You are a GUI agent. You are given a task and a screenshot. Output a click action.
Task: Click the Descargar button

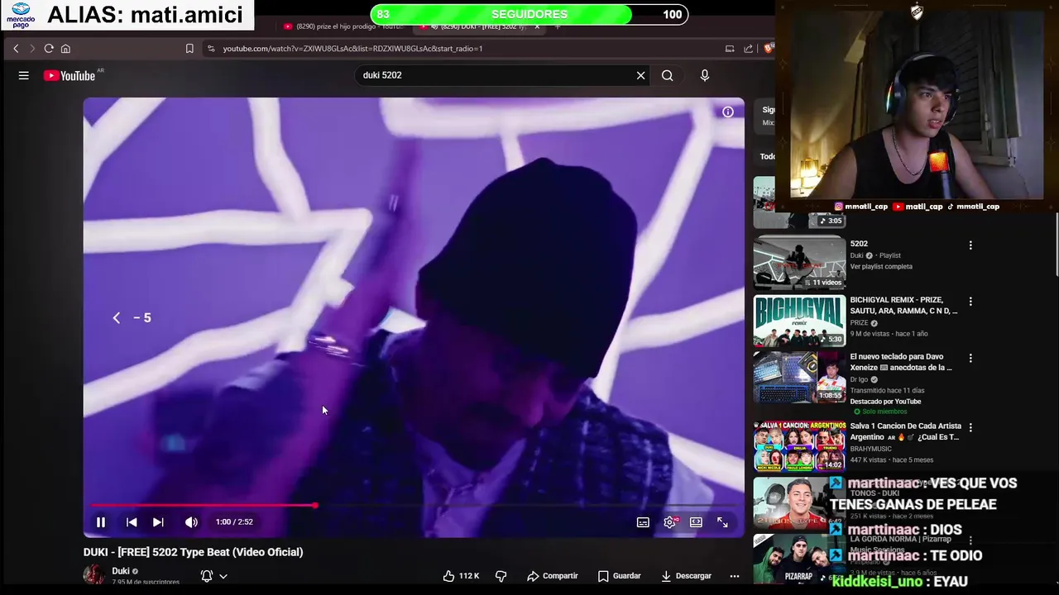tap(686, 576)
